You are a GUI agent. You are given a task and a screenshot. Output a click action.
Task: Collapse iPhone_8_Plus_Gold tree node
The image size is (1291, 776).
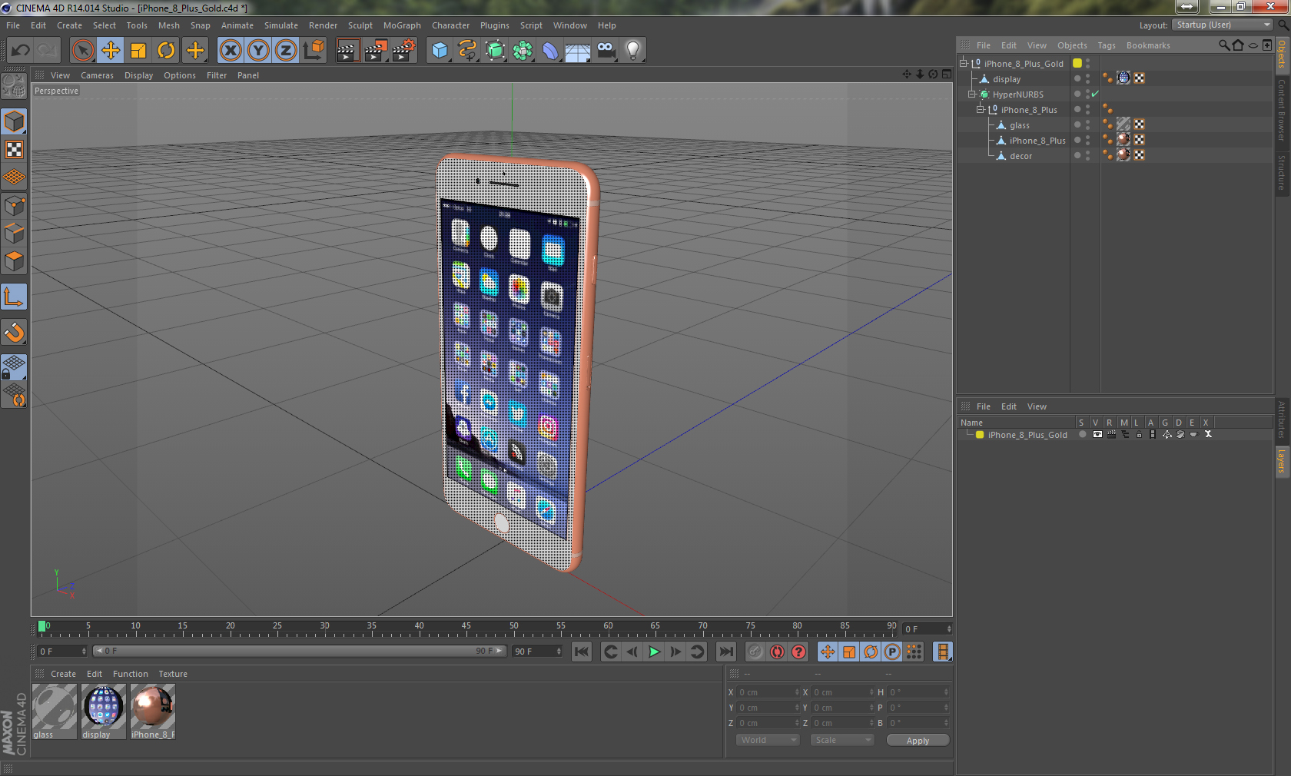963,63
